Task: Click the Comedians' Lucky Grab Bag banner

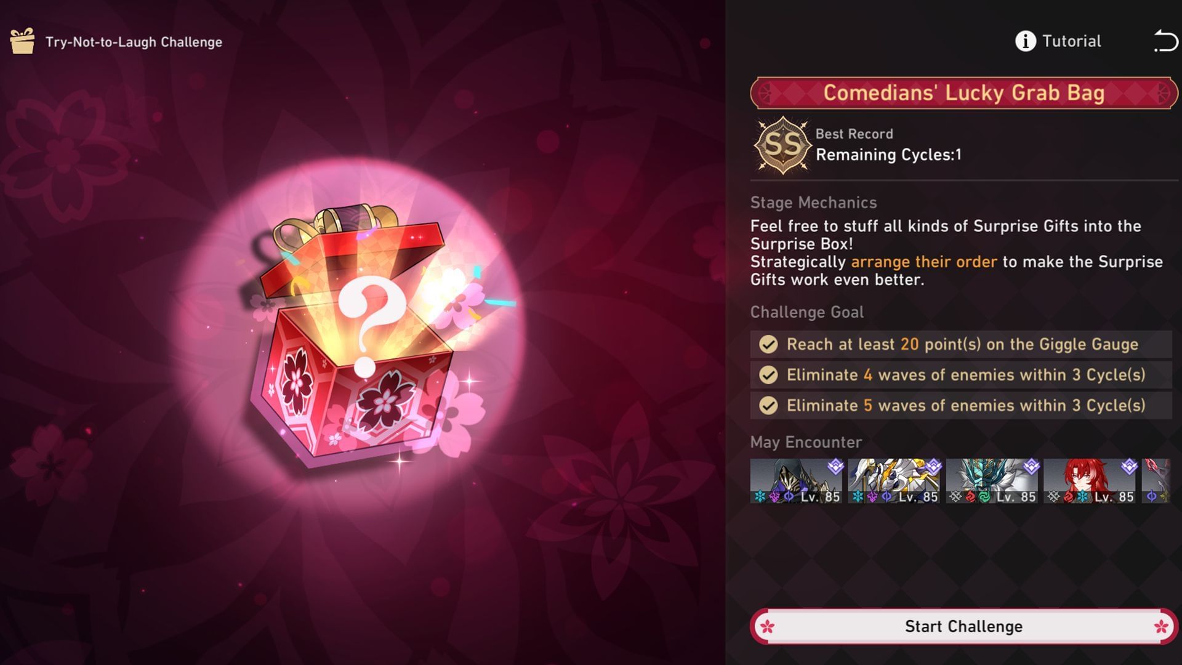Action: [963, 93]
